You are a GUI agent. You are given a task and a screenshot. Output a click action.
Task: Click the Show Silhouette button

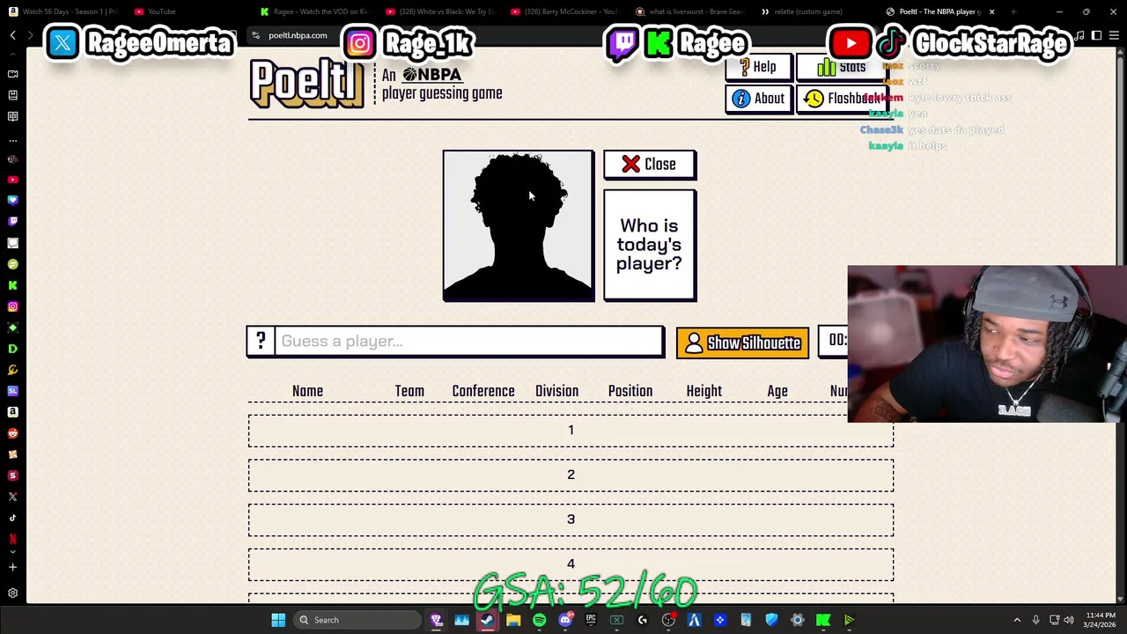(742, 343)
